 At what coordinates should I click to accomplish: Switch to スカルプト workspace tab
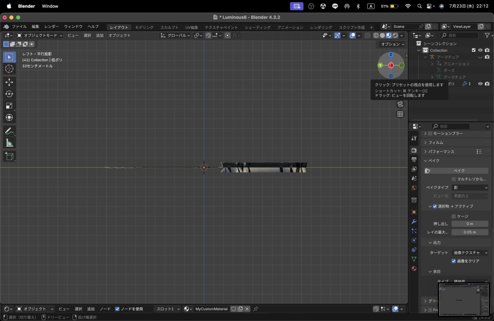[169, 27]
